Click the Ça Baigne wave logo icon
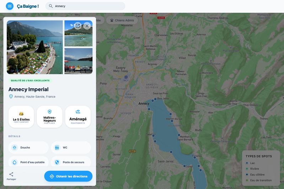This screenshot has width=284, height=189. pos(10,6)
